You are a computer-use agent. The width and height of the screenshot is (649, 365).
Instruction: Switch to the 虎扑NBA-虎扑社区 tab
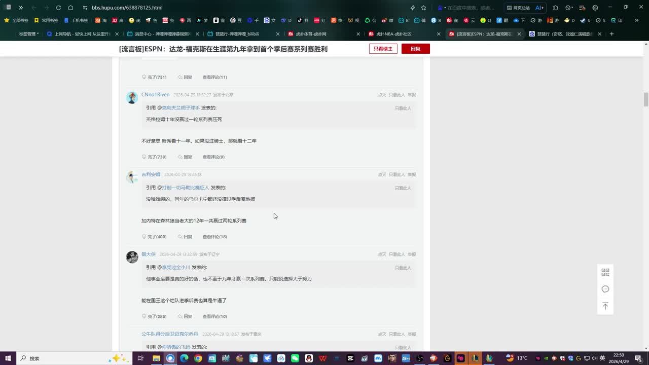pos(393,34)
